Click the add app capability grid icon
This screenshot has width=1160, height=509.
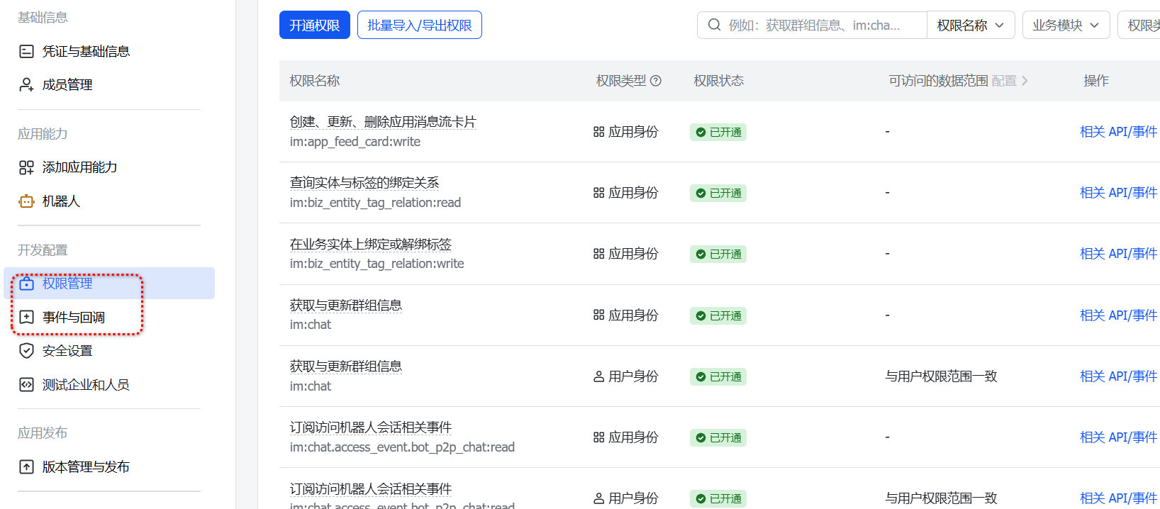pyautogui.click(x=26, y=167)
